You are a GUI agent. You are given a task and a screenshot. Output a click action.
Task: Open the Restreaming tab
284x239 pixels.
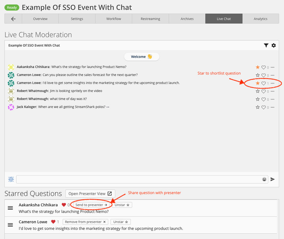(150, 19)
